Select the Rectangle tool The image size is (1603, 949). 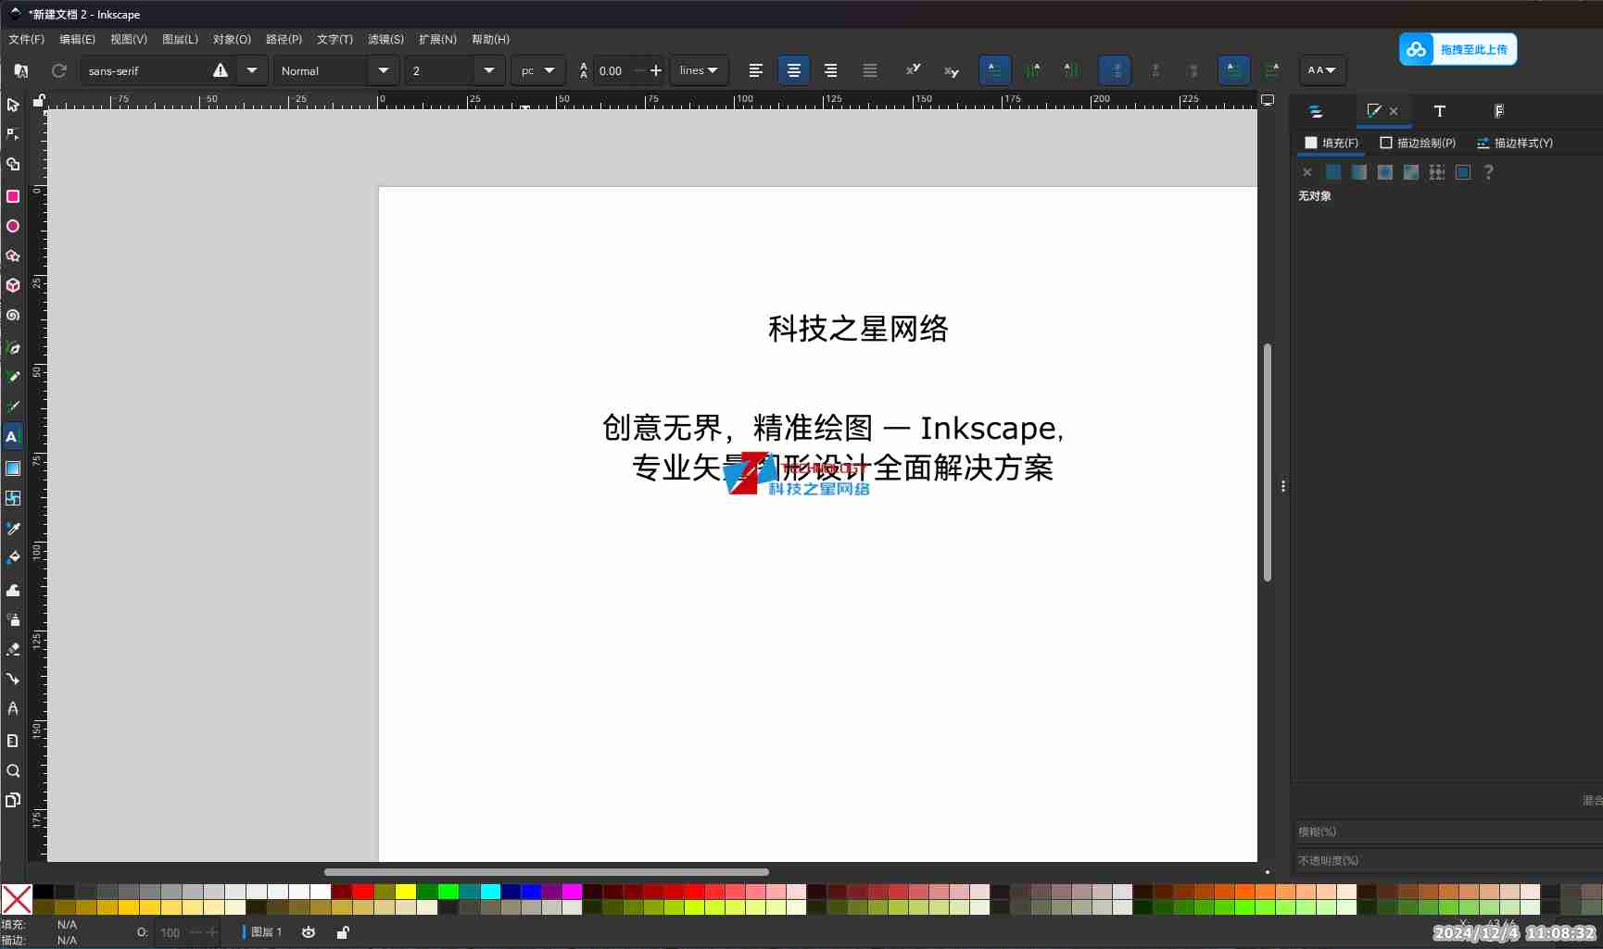13,196
